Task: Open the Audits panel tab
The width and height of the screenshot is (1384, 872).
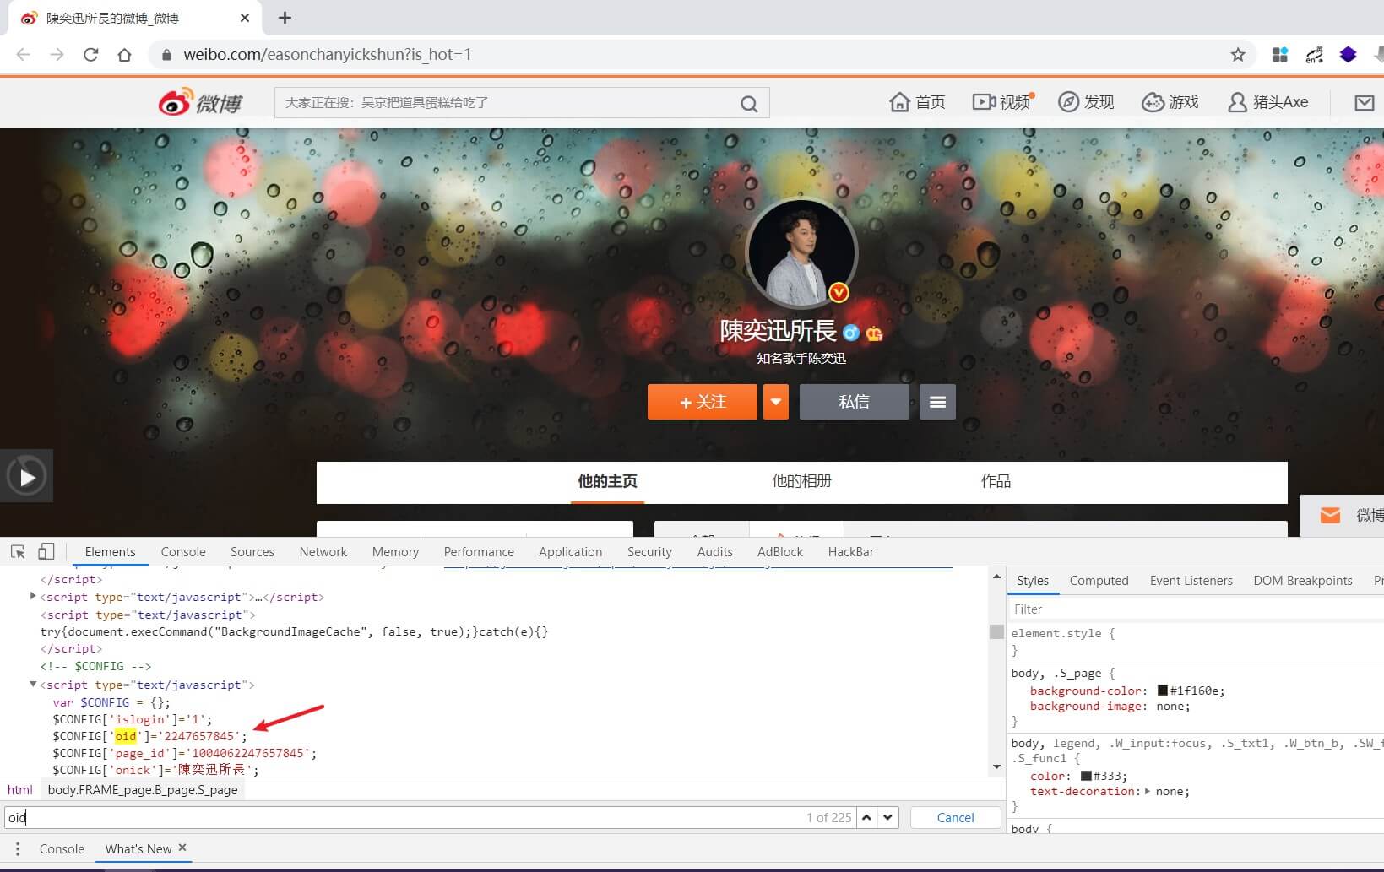Action: (715, 552)
